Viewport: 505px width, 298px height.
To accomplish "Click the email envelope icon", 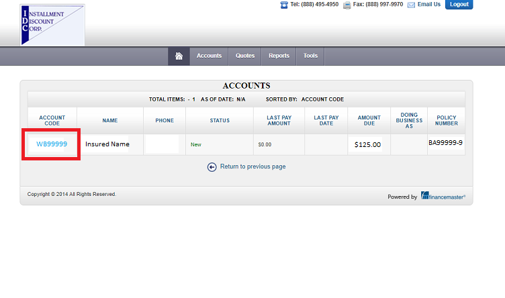I will (411, 5).
